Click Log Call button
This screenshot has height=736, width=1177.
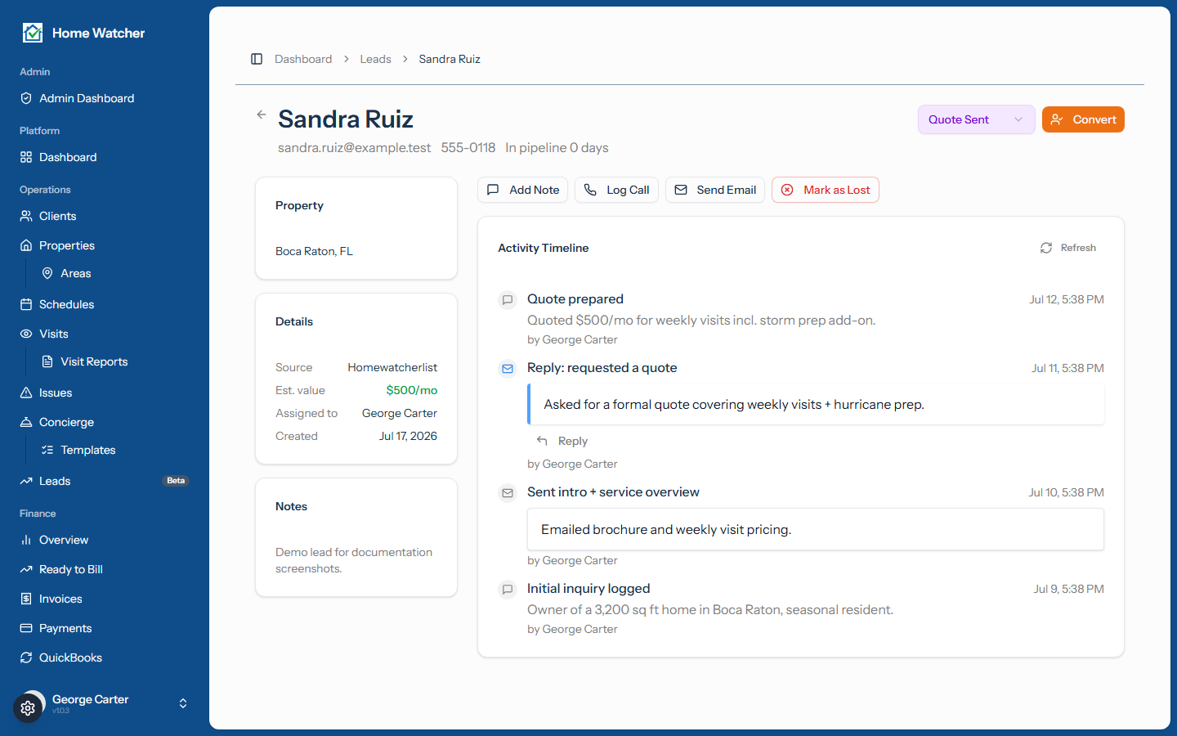617,190
